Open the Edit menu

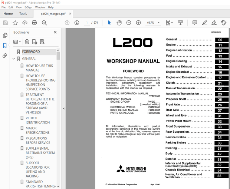click(11, 7)
